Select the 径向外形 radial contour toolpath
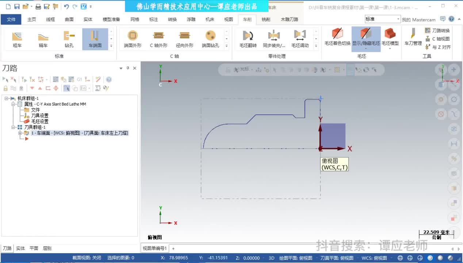Image resolution: width=463 pixels, height=263 pixels. click(x=184, y=39)
